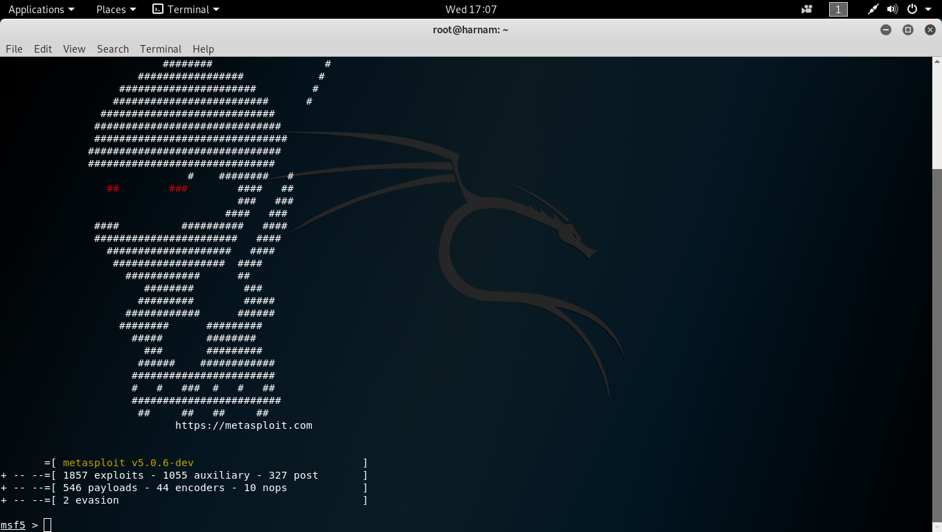Expand the system menu arrow beside power icon
Image resolution: width=942 pixels, height=532 pixels.
click(x=927, y=10)
